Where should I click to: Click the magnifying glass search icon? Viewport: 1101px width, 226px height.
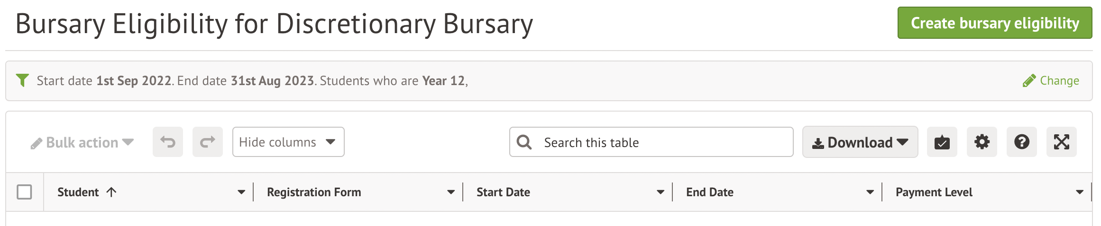pyautogui.click(x=524, y=142)
